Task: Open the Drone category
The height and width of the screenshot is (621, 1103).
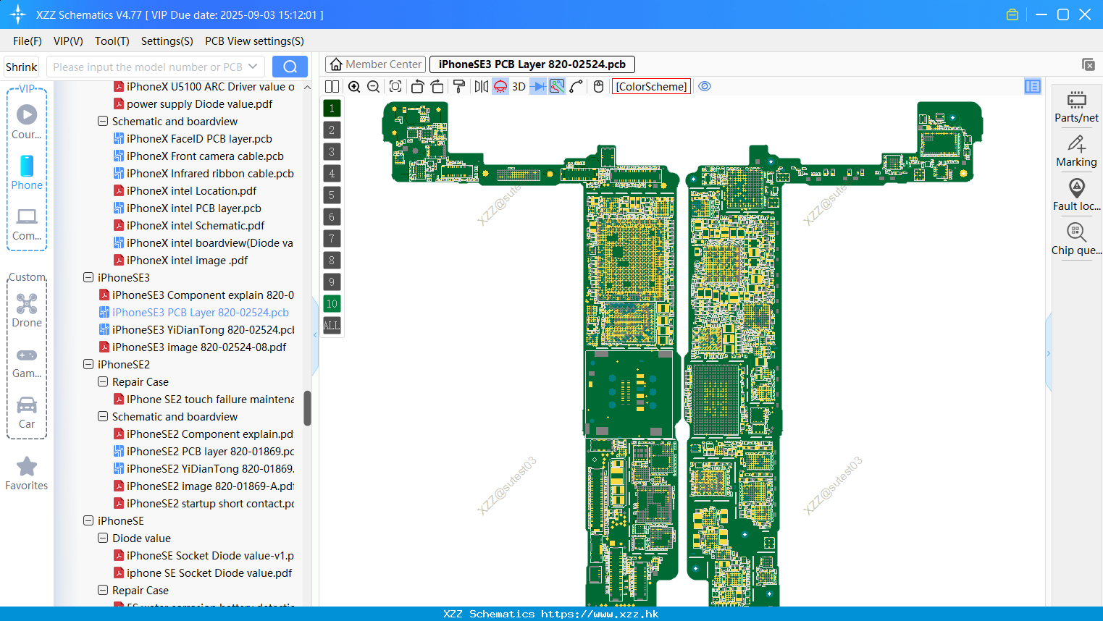Action: [27, 310]
